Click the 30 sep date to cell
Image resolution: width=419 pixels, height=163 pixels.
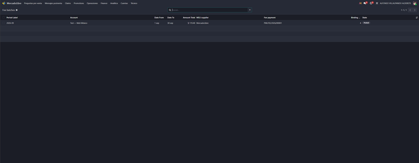click(170, 23)
